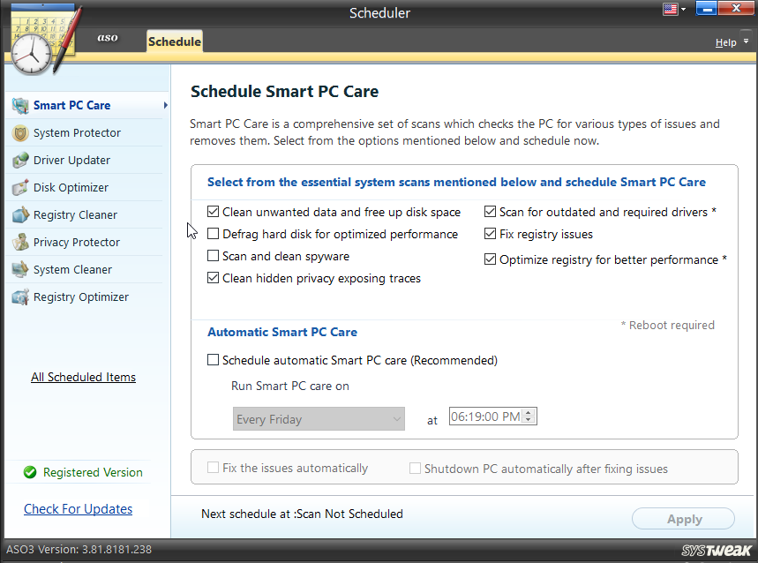The image size is (758, 563).
Task: Click the Driver Updater icon
Action: pyautogui.click(x=19, y=160)
